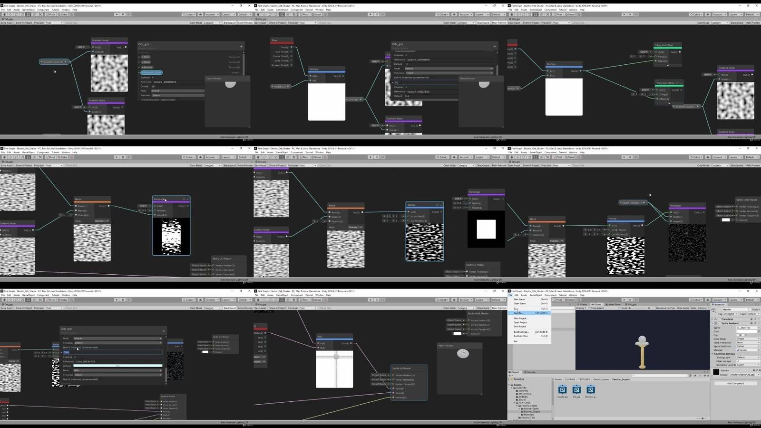Select Spark_Density property node in middle-right graph
Image resolution: width=761 pixels, height=428 pixels.
click(x=634, y=202)
